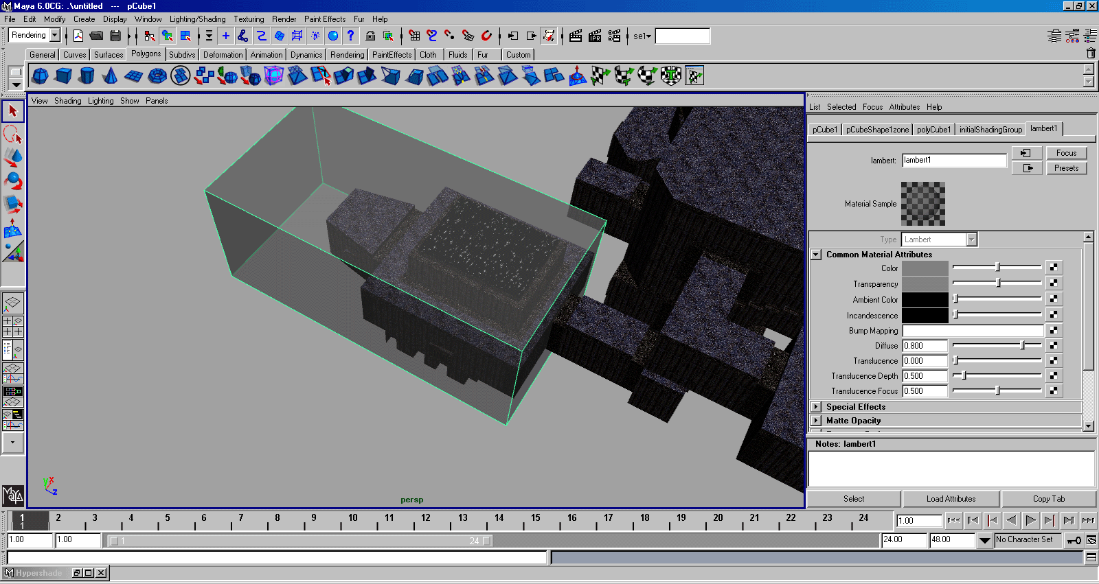Activate the Rotate tool in toolbox
The image size is (1099, 584).
click(x=13, y=180)
